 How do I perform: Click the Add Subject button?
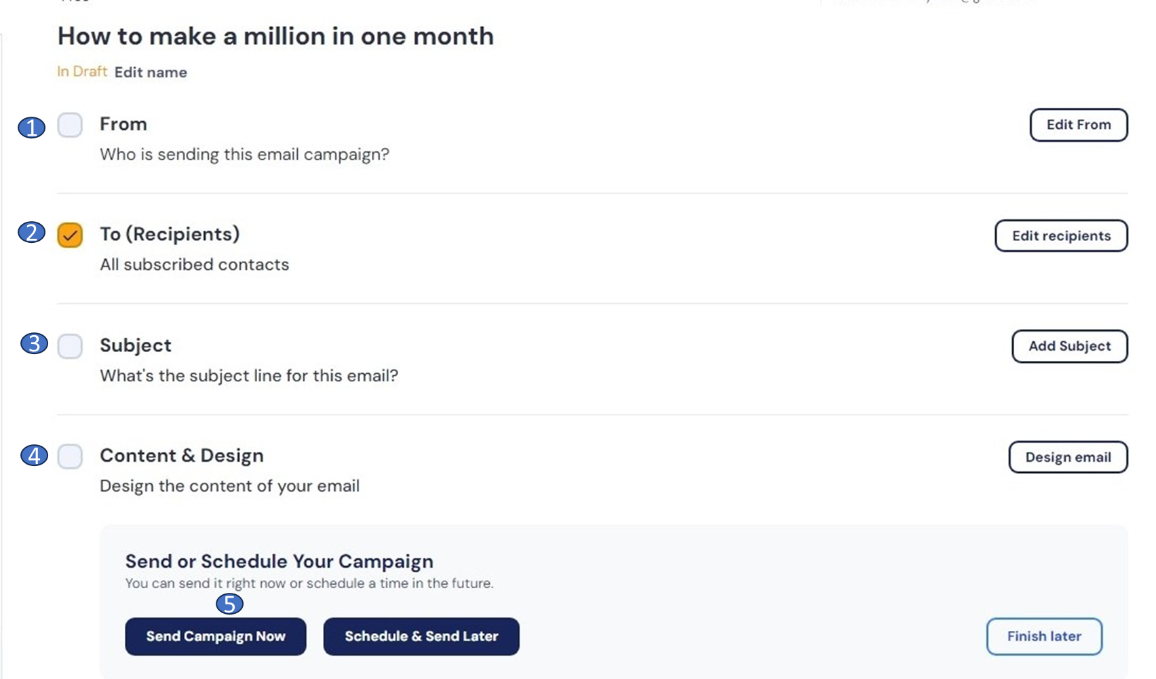[1069, 346]
